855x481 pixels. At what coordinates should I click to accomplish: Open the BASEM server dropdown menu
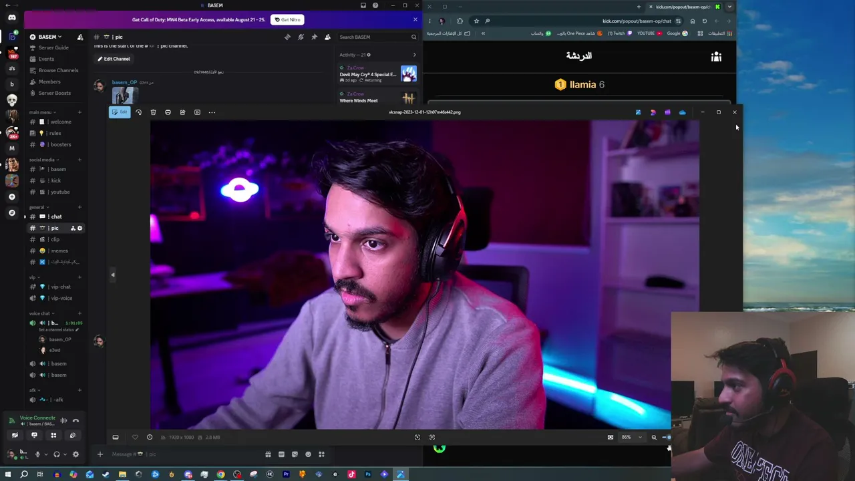pos(51,37)
